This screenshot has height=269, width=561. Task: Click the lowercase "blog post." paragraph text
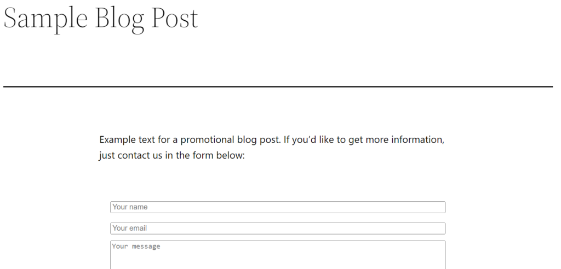(x=259, y=140)
